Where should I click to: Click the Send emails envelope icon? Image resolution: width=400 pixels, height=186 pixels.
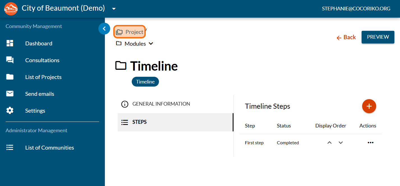pyautogui.click(x=10, y=94)
